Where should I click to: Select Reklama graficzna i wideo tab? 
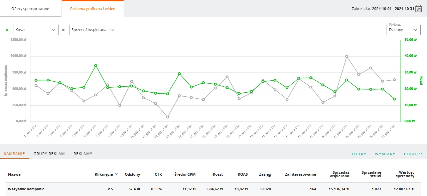tap(93, 9)
